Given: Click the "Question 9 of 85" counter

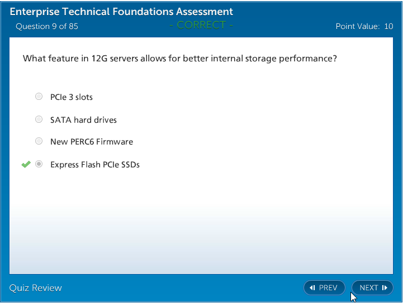Looking at the screenshot, I should click(47, 27).
